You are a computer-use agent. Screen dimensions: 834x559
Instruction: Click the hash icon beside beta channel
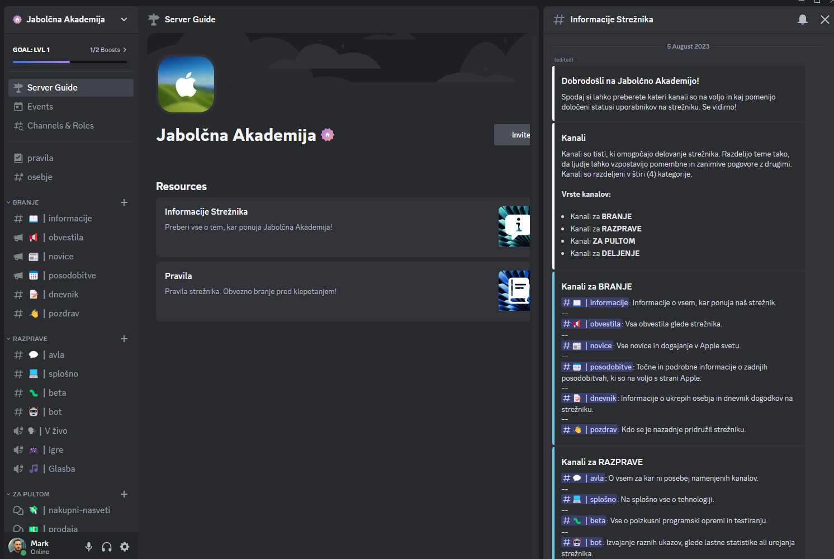coord(18,393)
